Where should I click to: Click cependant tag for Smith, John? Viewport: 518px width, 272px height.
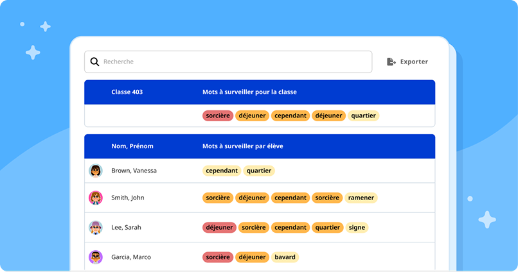pyautogui.click(x=290, y=198)
